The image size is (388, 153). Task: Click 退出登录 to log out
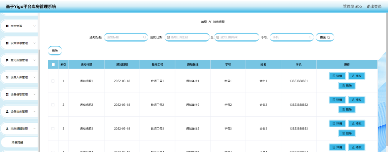point(374,6)
